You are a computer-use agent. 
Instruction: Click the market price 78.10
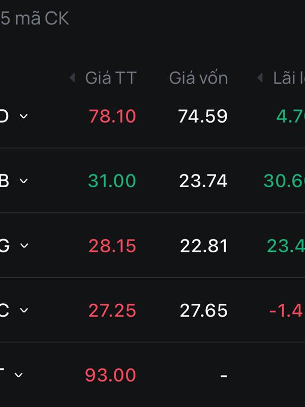112,116
